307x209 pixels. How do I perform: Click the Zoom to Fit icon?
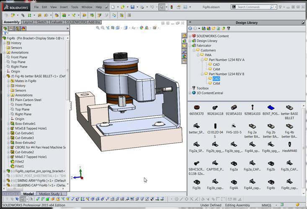(98, 28)
